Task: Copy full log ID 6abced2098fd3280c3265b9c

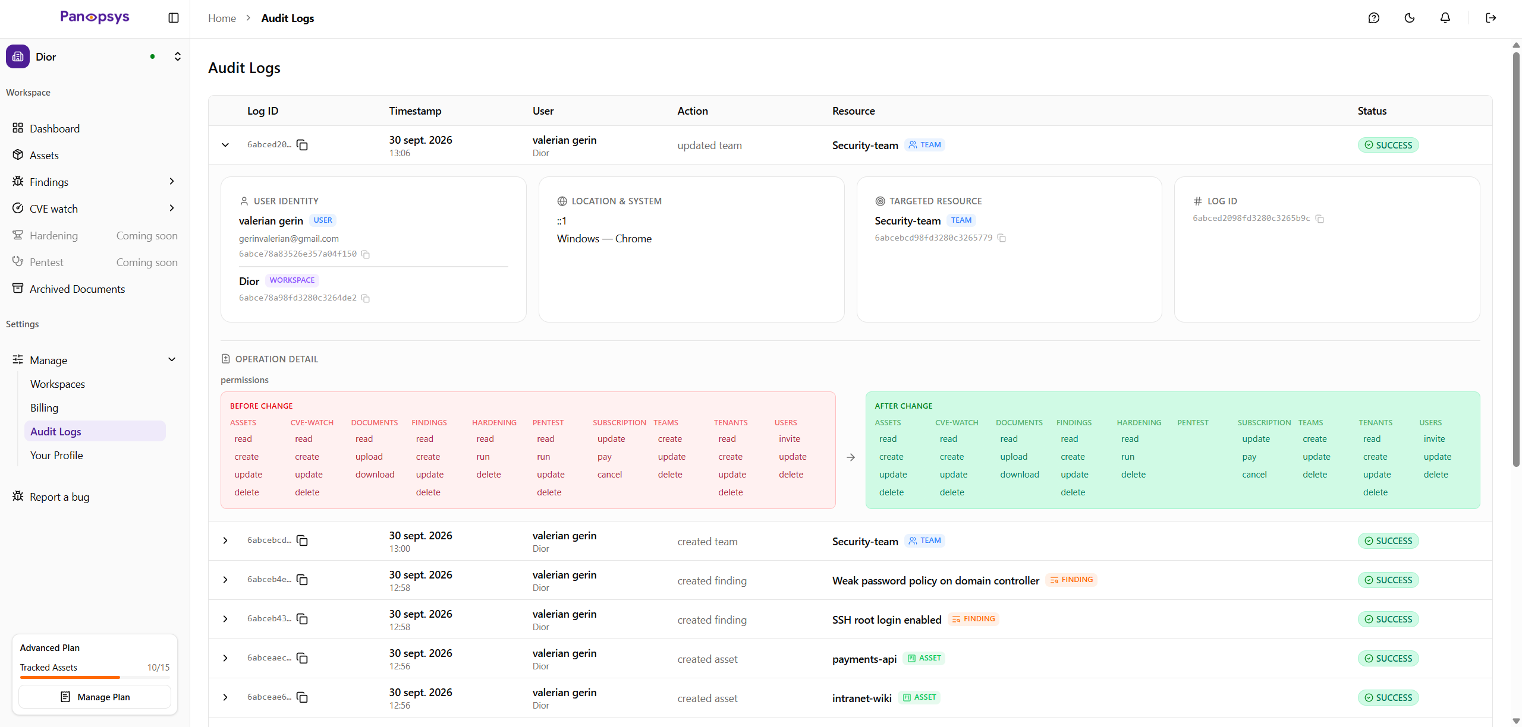Action: (1319, 219)
